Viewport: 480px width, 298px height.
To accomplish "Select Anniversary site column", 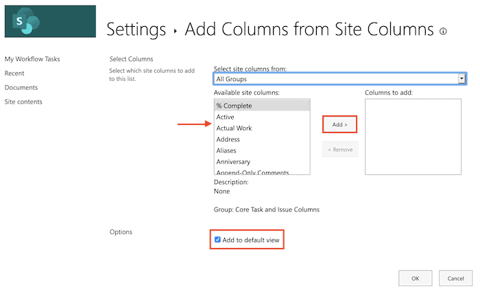I will 262,161.
